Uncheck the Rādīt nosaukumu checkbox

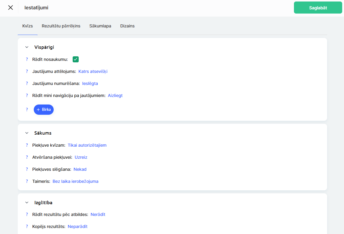coord(76,59)
